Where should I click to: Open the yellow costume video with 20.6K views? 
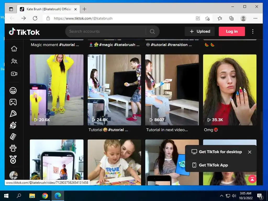(57, 90)
